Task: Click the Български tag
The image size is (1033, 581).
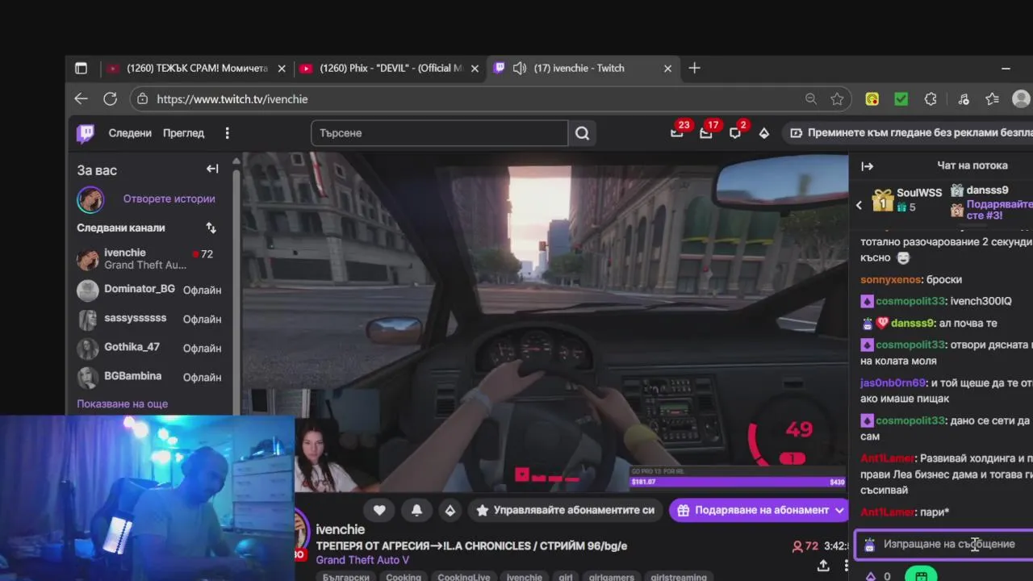Action: (345, 577)
